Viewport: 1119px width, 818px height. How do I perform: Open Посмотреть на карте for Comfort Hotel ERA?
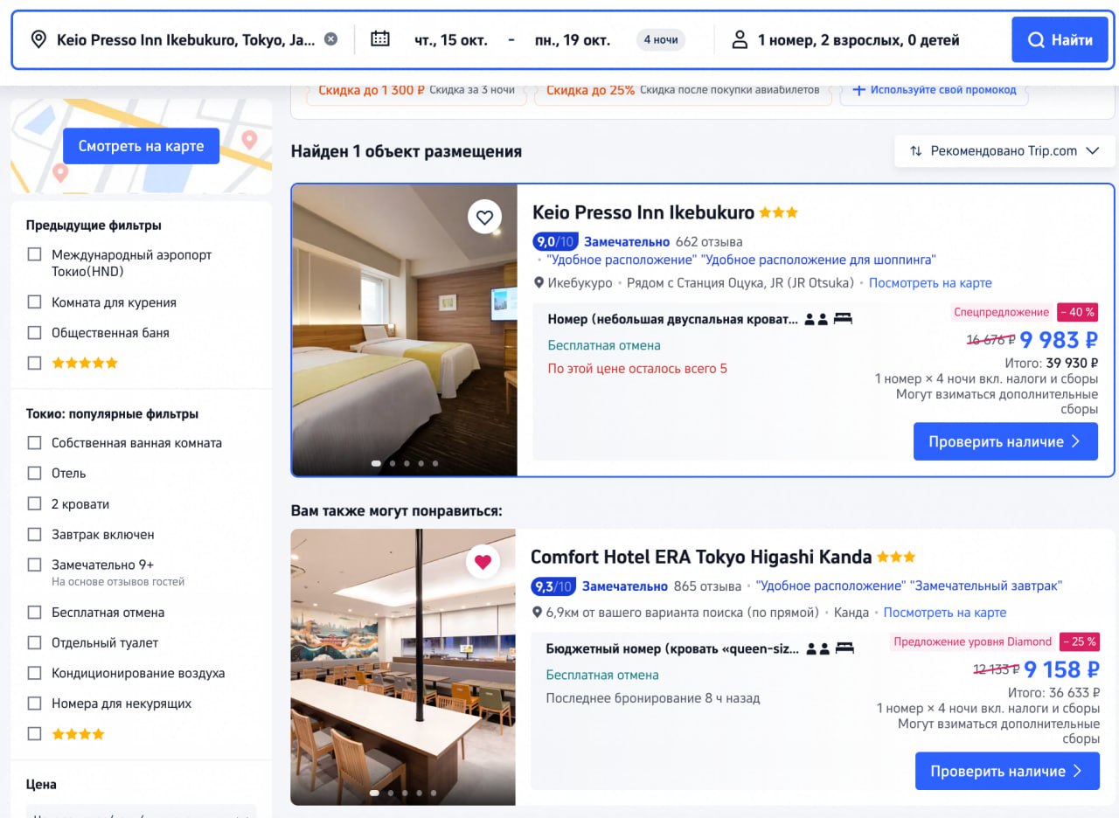(945, 613)
